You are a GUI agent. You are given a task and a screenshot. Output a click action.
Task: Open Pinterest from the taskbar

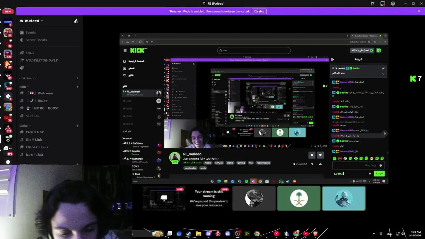[218, 234]
